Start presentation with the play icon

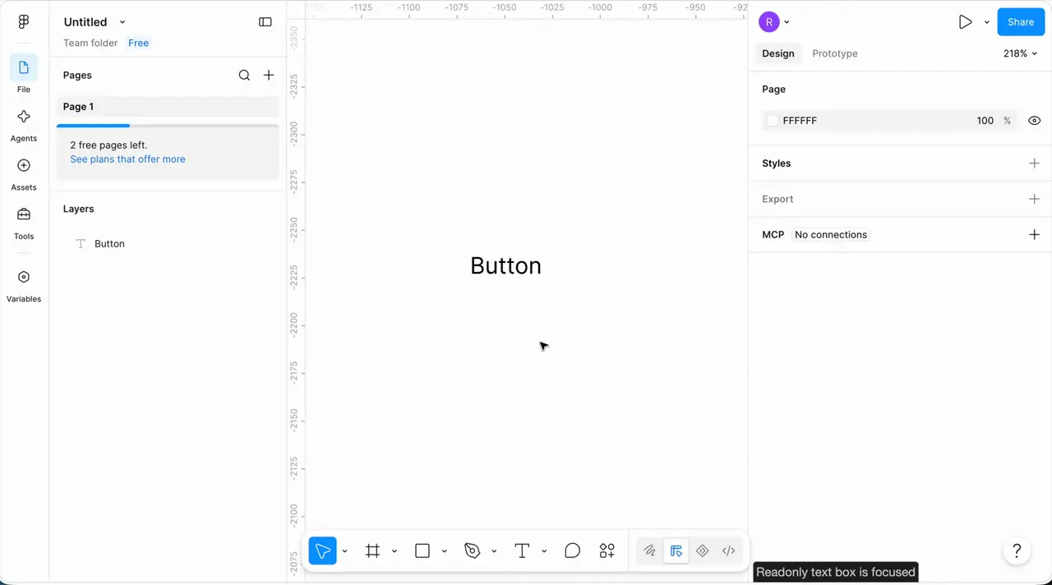pos(966,22)
